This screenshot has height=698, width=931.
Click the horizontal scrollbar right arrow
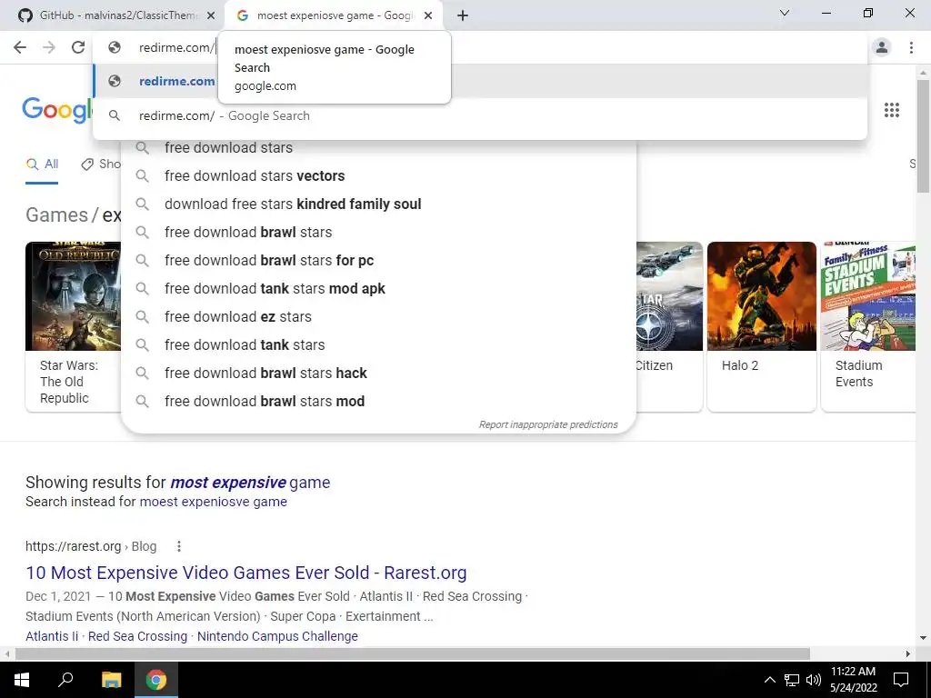[908, 653]
